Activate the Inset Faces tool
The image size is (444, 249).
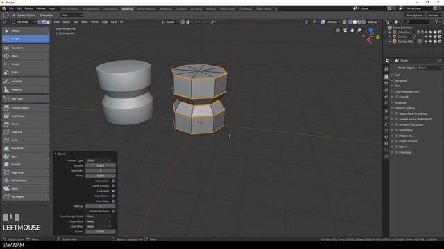(26, 116)
